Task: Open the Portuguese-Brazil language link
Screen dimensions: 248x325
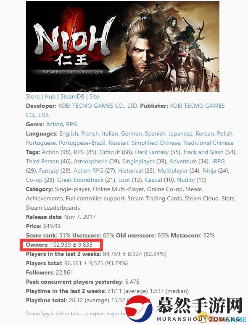Action: point(82,143)
